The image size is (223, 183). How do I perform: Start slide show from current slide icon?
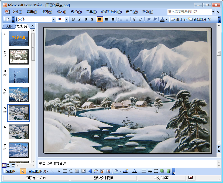click(x=13, y=165)
